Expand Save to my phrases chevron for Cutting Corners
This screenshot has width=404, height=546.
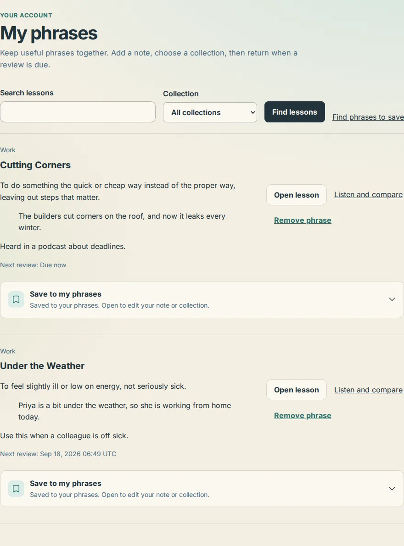[392, 299]
